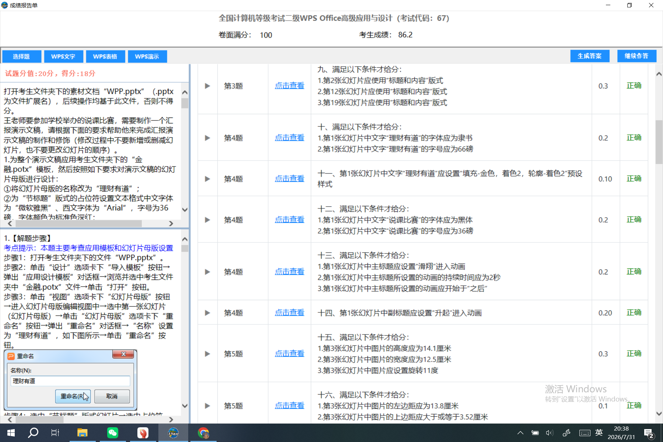
Task: Click right arrow under the 解题步骤 panel
Action: click(171, 420)
